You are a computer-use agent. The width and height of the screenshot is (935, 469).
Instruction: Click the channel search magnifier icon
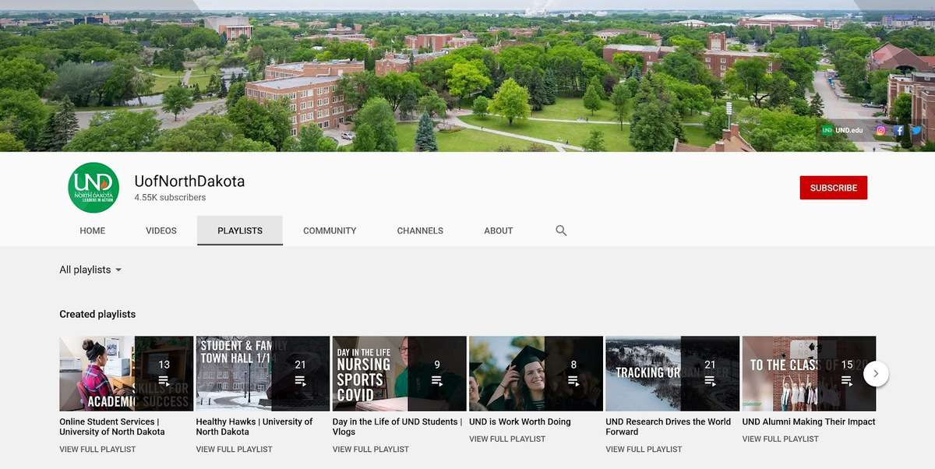pos(560,231)
